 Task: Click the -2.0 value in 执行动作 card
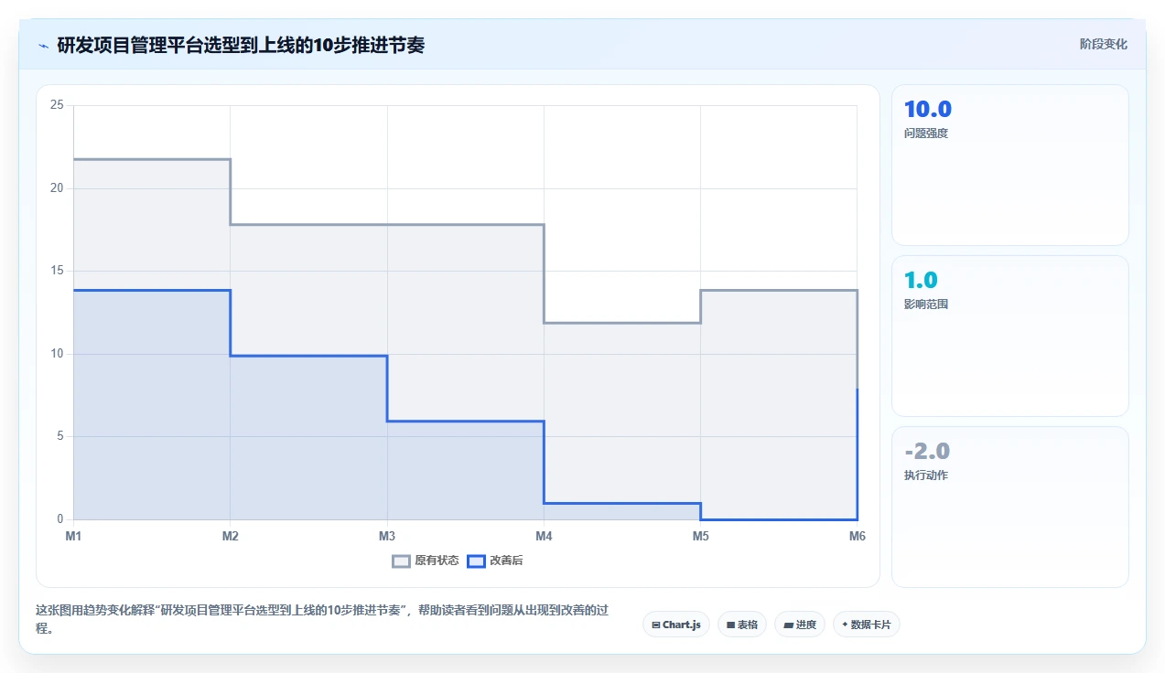(927, 452)
